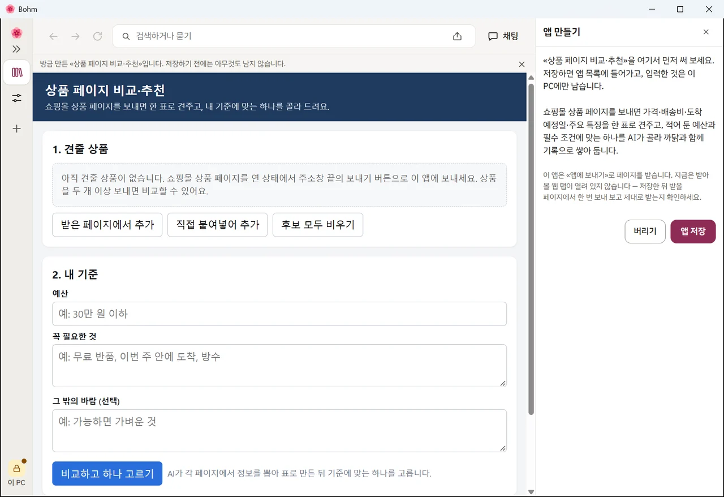Click 비교하고 하나 고르기 button
Image resolution: width=724 pixels, height=497 pixels.
click(x=107, y=473)
